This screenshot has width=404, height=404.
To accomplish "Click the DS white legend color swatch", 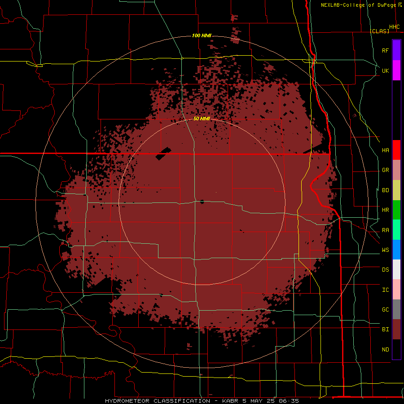I will tap(396, 269).
